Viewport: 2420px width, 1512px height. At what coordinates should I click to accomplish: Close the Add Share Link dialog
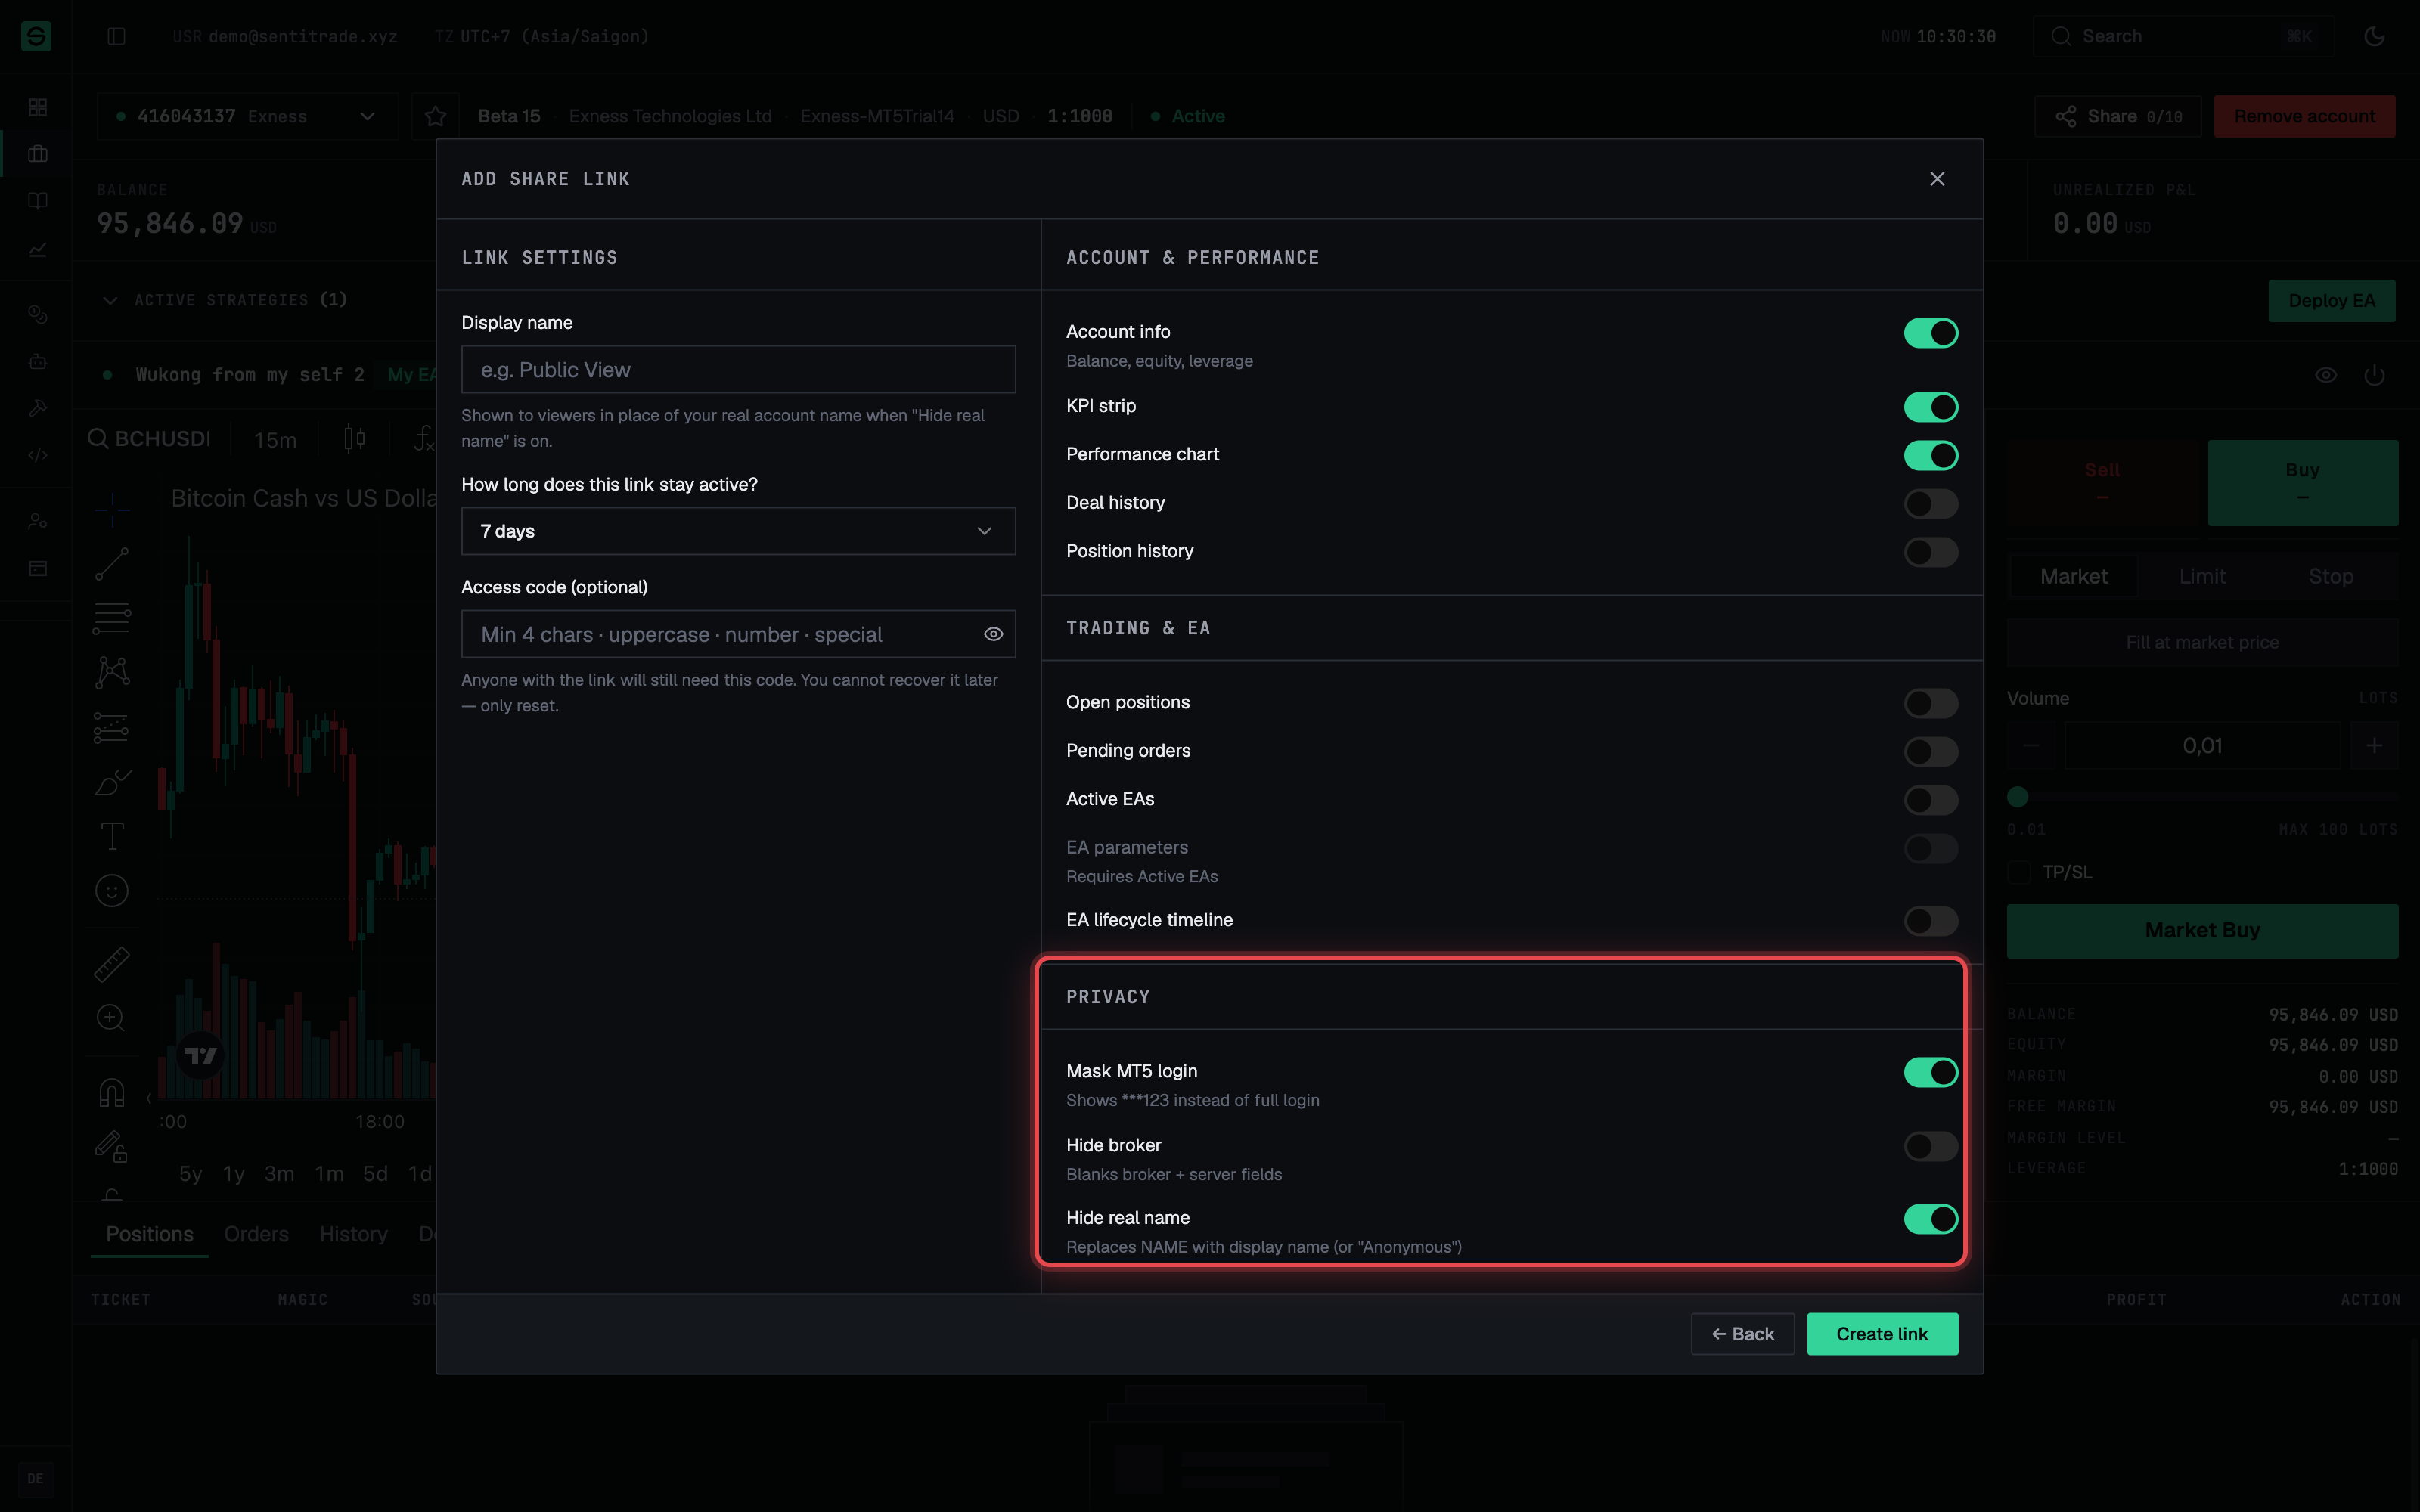pos(1937,179)
